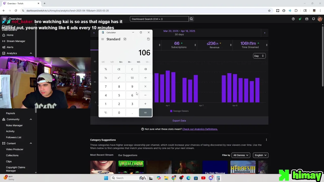
Task: Click the equals key in Calculator
Action: [145, 113]
